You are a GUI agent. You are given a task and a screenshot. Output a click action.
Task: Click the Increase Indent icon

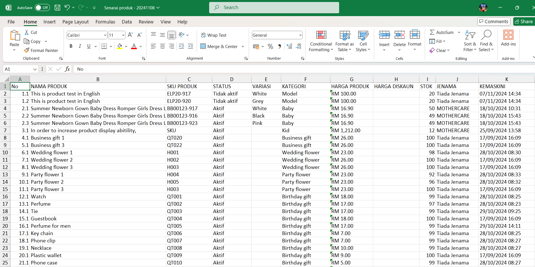[190, 46]
